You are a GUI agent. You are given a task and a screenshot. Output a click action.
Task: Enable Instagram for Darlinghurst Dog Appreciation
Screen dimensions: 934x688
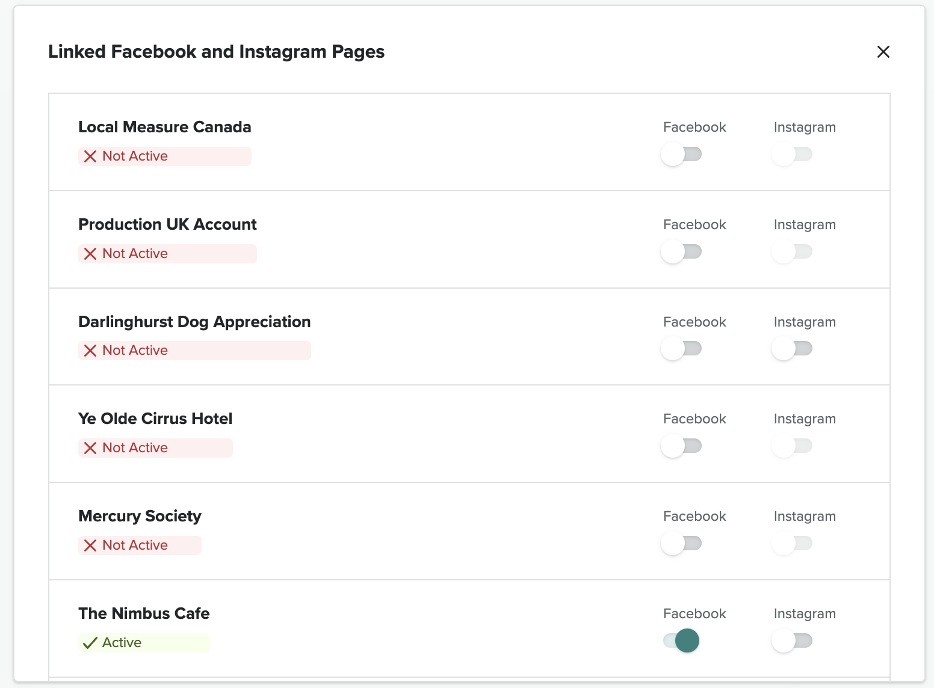point(792,349)
